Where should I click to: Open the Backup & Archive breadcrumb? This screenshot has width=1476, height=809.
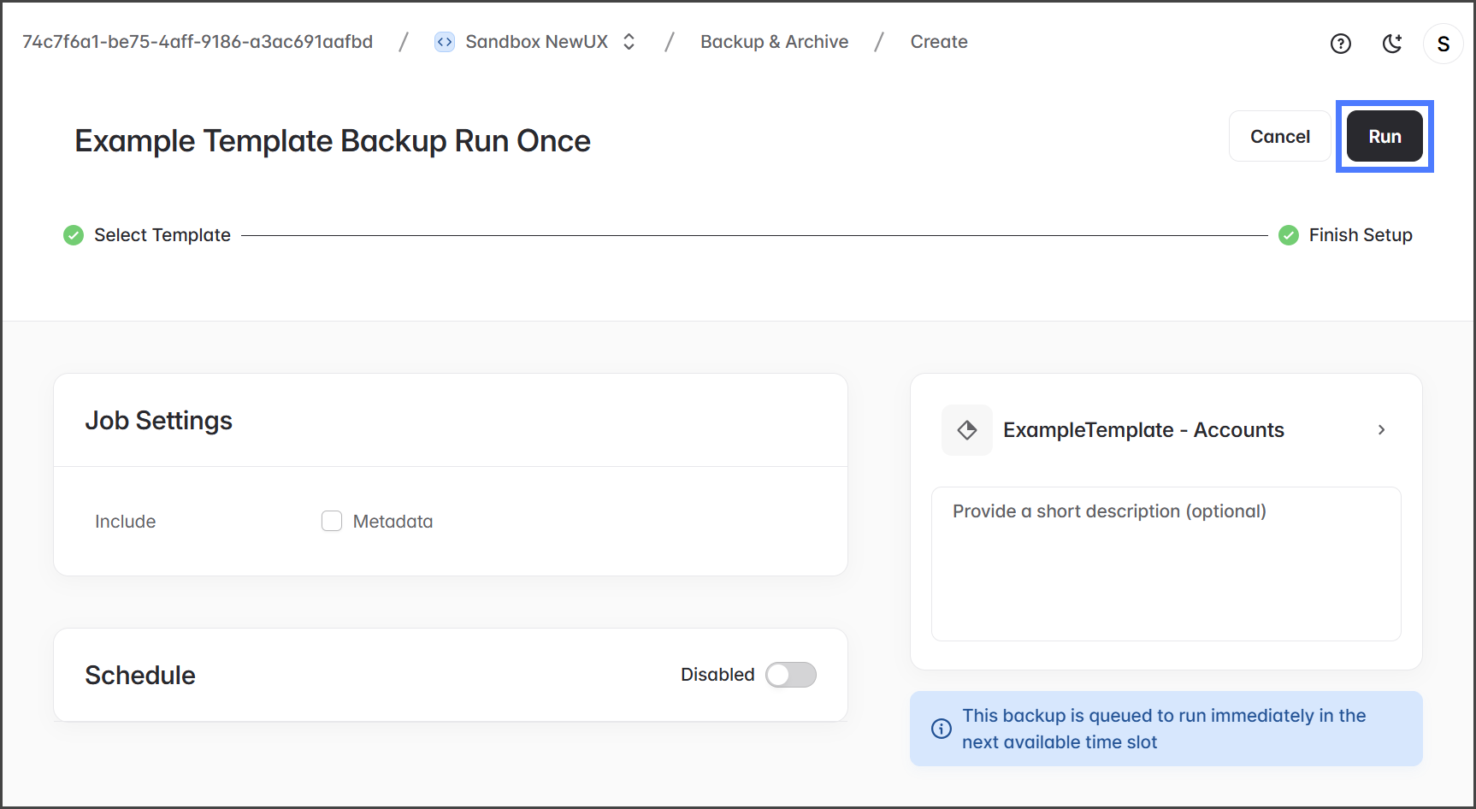pyautogui.click(x=774, y=42)
